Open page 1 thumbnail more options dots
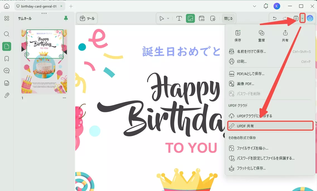 click(64, 98)
